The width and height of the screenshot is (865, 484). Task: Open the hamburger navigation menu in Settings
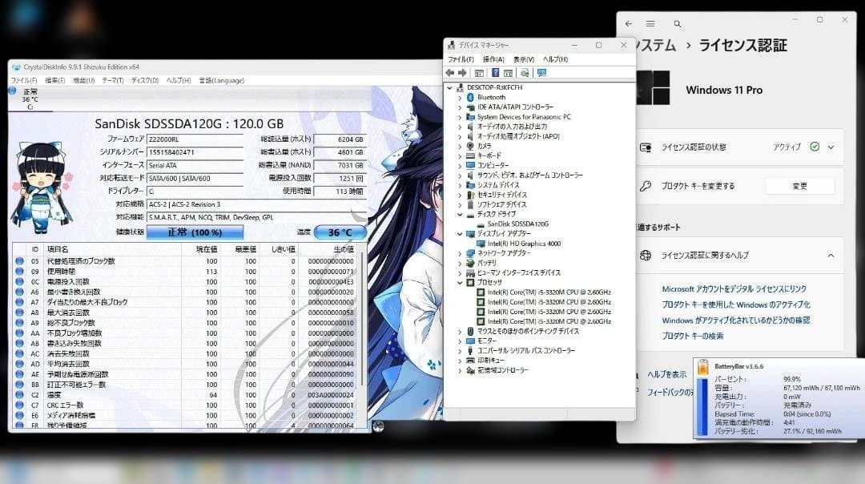coord(650,24)
